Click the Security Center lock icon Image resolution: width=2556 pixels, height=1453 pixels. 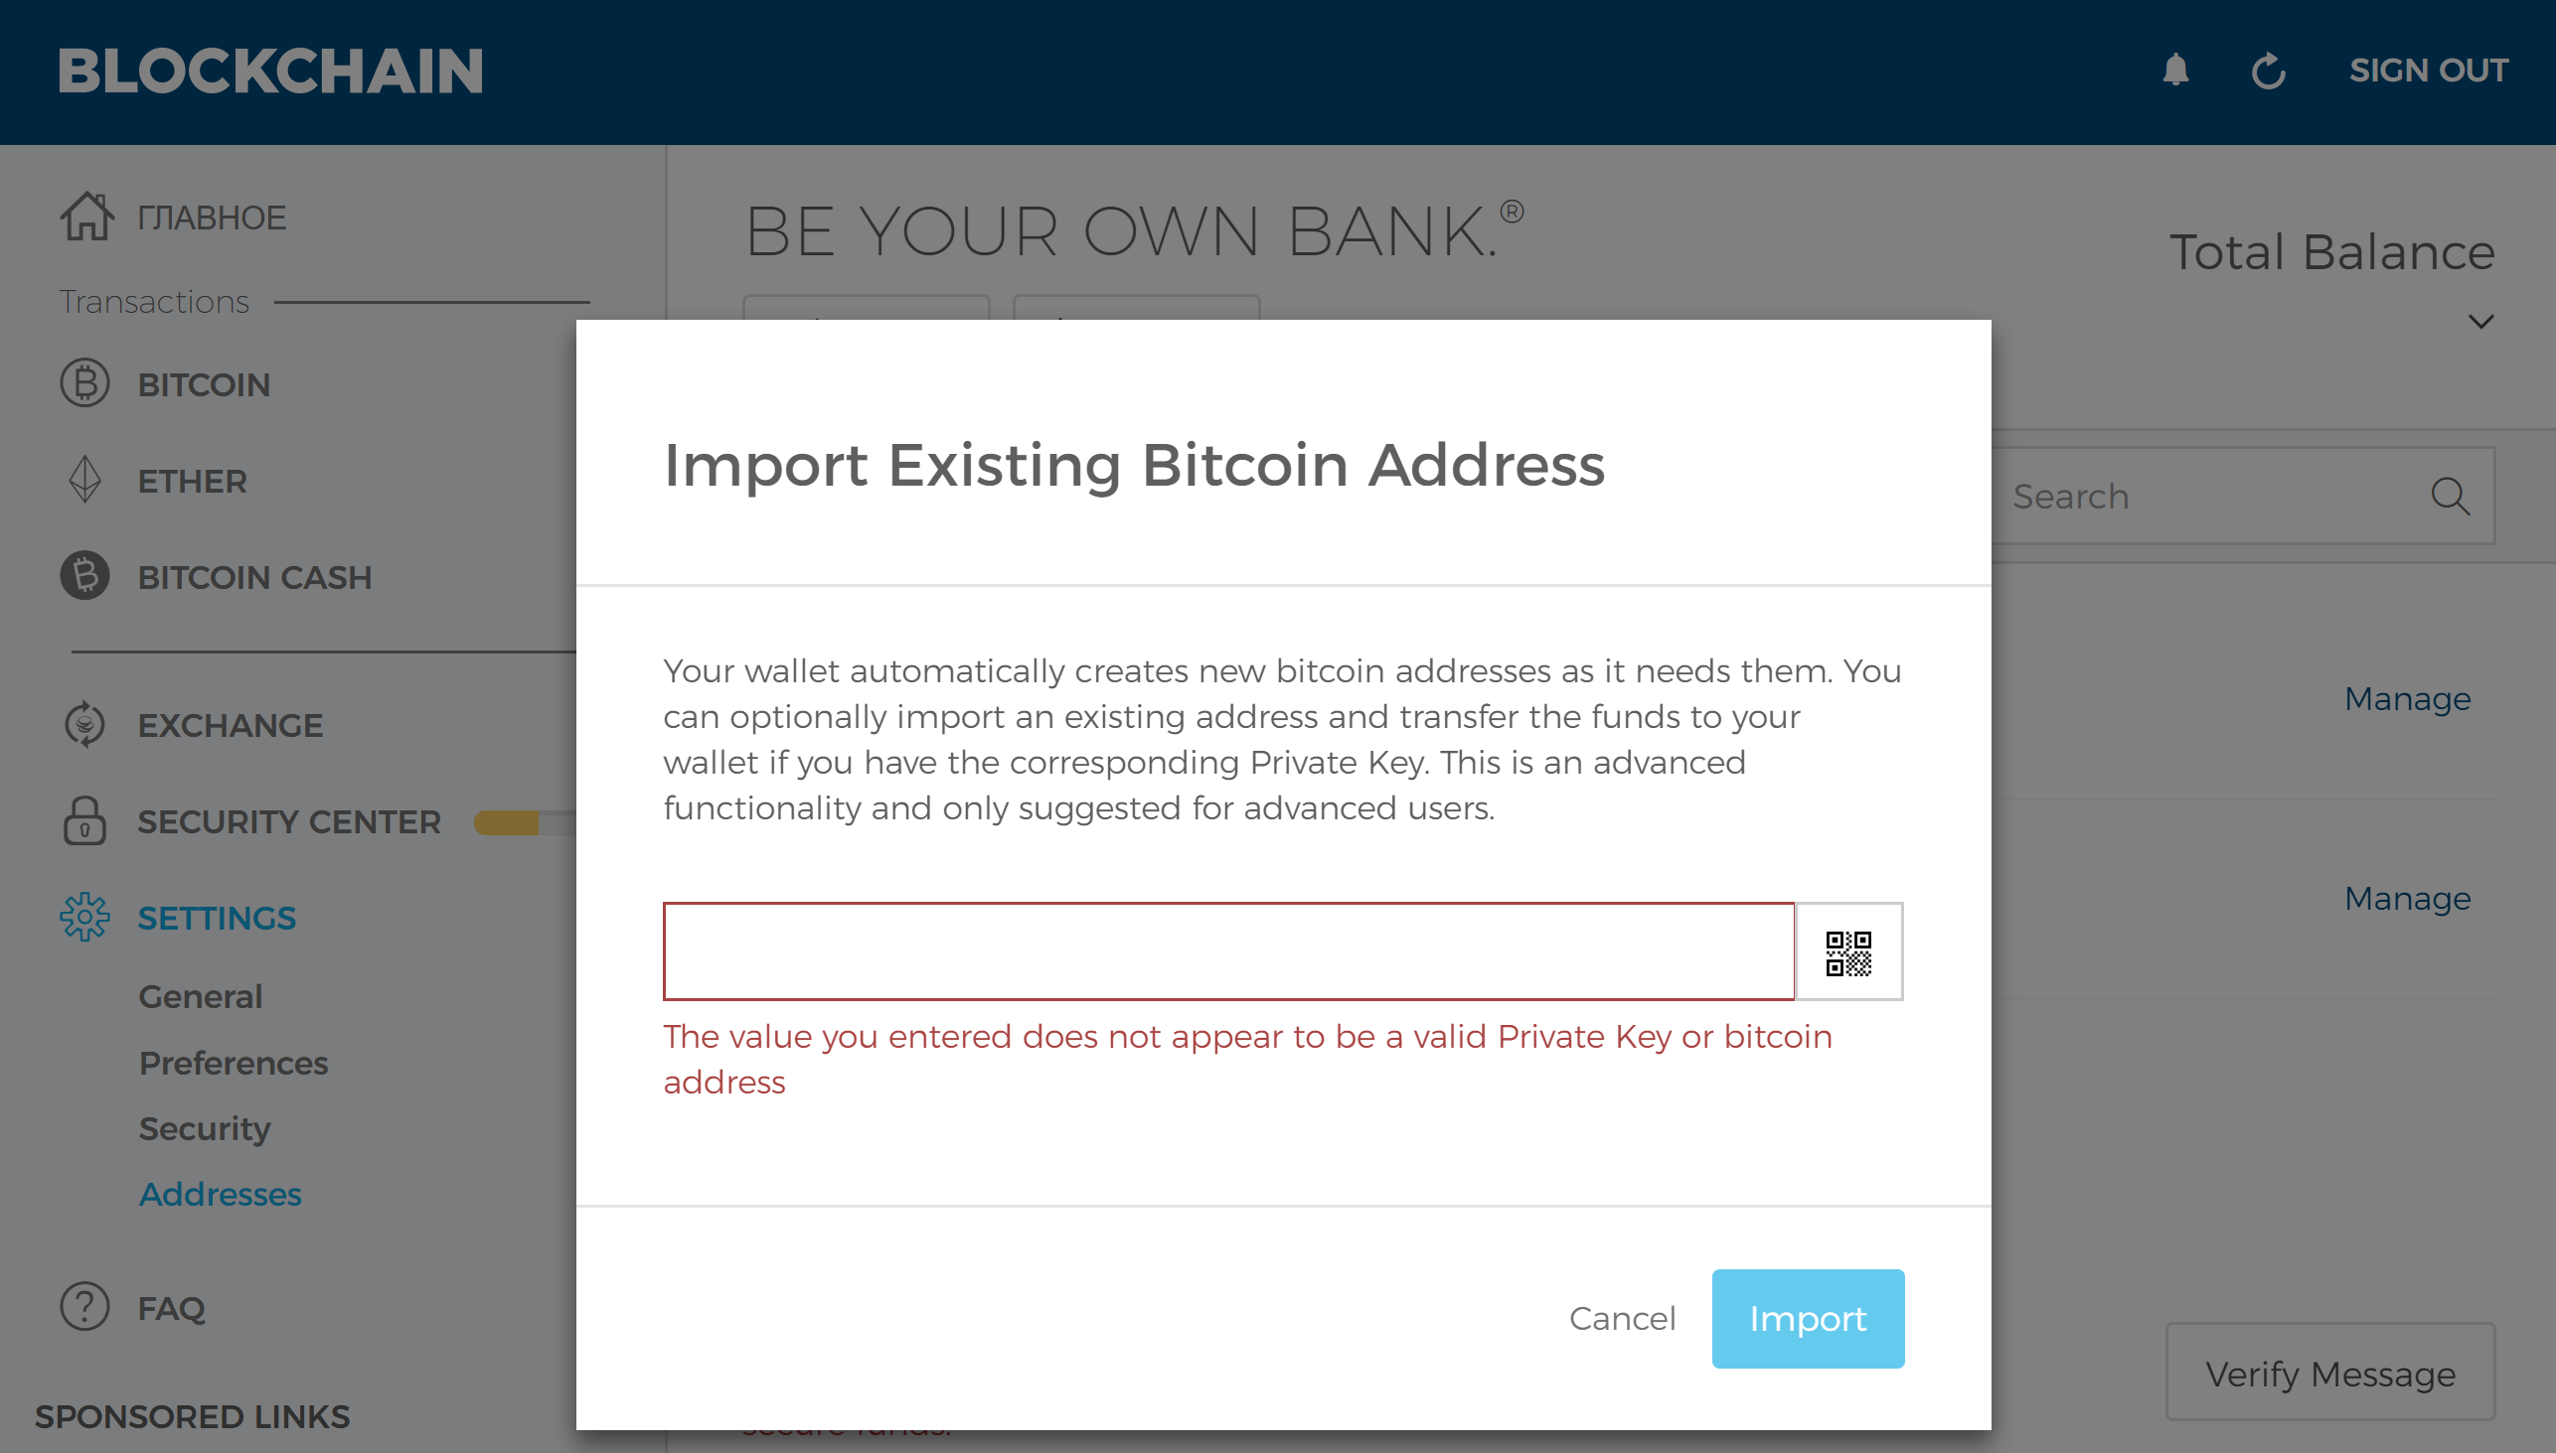[84, 823]
